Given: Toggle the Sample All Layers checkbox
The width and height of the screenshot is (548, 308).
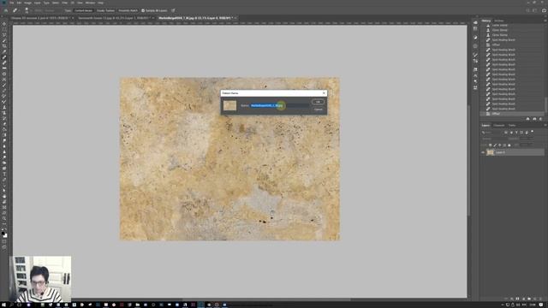Looking at the screenshot, I should (143, 10).
